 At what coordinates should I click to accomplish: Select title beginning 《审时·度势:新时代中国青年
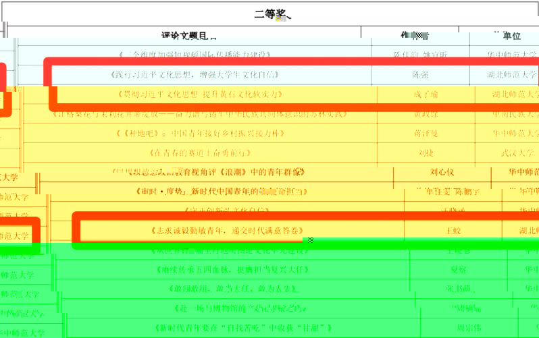pos(222,192)
